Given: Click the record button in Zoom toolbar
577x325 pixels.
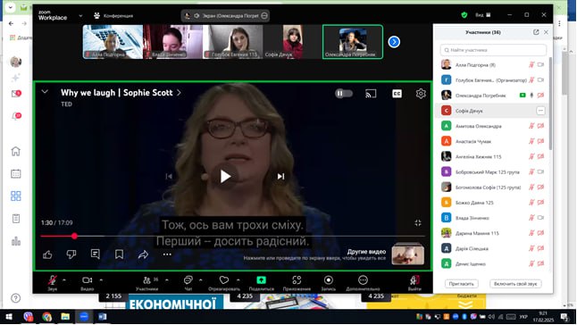Looking at the screenshot, I should (x=328, y=280).
